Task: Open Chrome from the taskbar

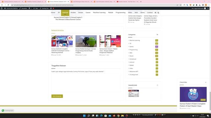Action: [118, 116]
